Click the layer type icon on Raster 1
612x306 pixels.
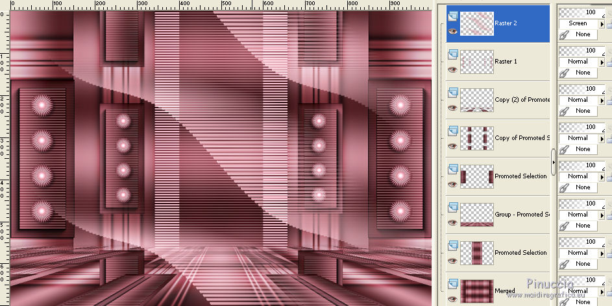[x=453, y=54]
